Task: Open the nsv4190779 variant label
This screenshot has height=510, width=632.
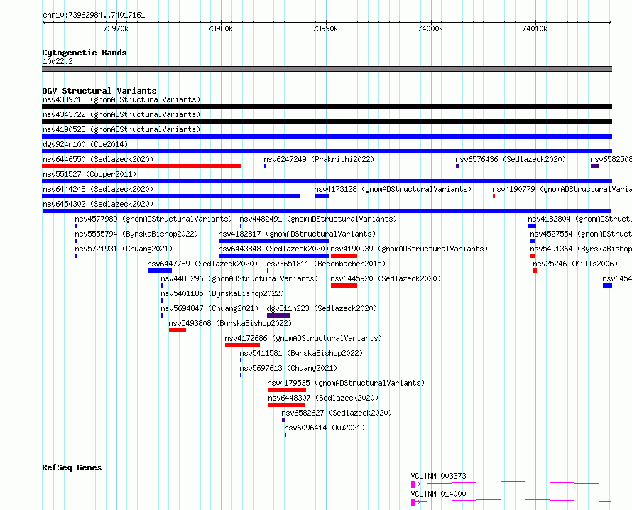Action: [562, 189]
